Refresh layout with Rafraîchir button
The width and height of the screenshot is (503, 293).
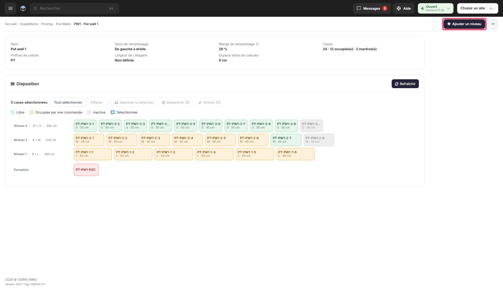coord(405,84)
